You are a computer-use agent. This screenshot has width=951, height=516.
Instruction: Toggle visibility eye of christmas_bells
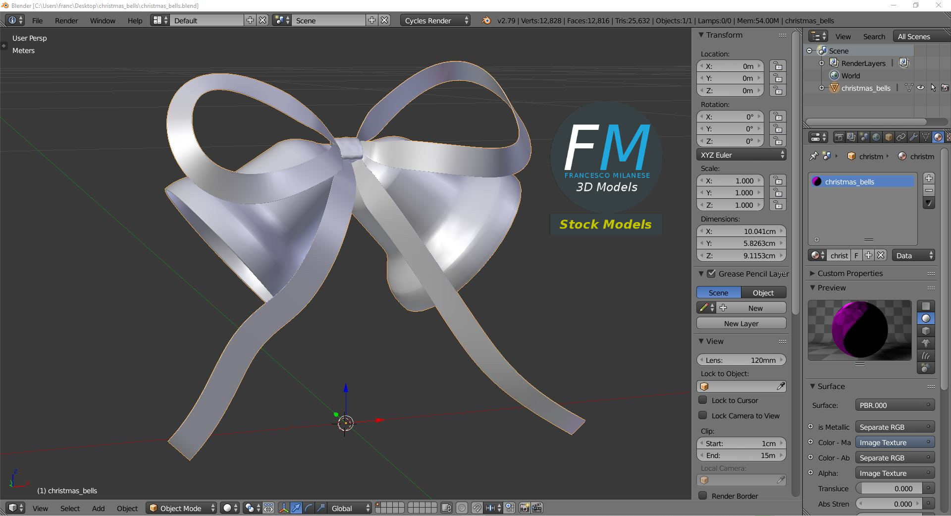pos(921,88)
